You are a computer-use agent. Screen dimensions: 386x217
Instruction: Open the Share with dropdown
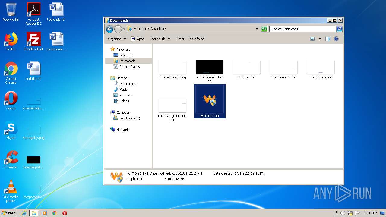(160, 39)
